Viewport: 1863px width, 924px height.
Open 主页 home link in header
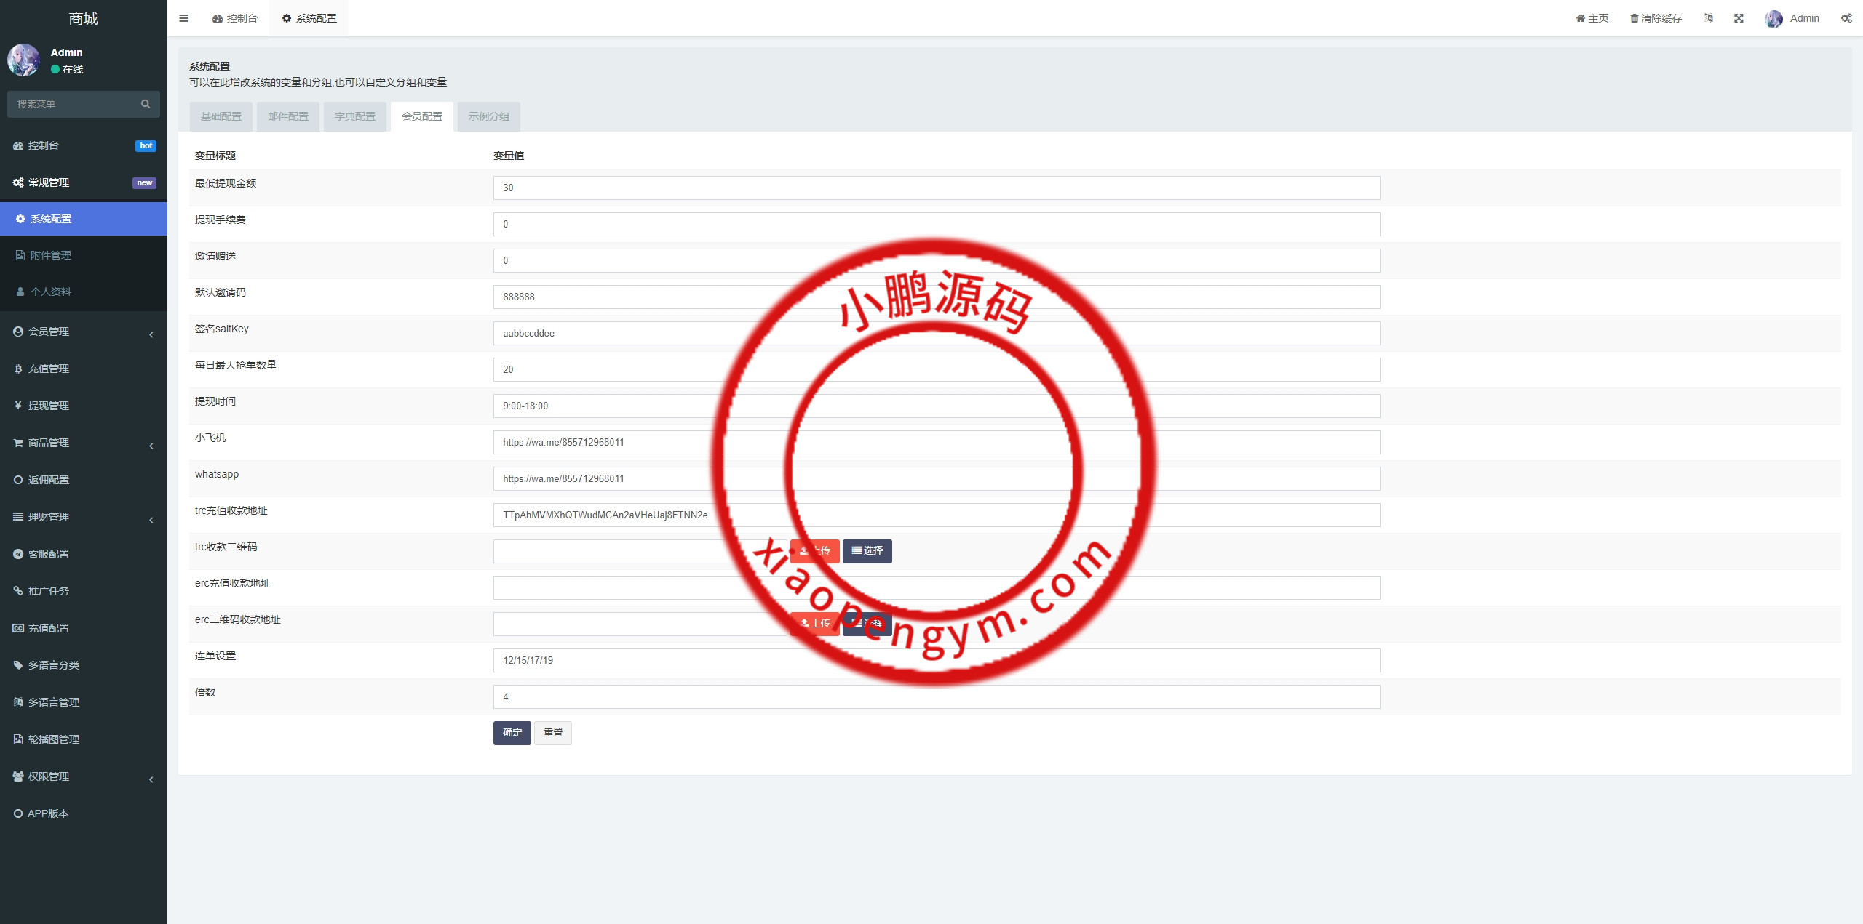1592,18
